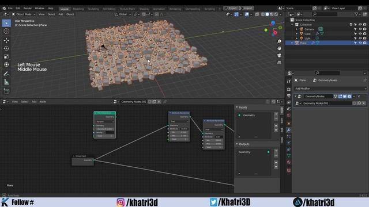Toggle viewport visibility eye for Cube
Viewport: 369px width, 207px height.
coord(360,34)
